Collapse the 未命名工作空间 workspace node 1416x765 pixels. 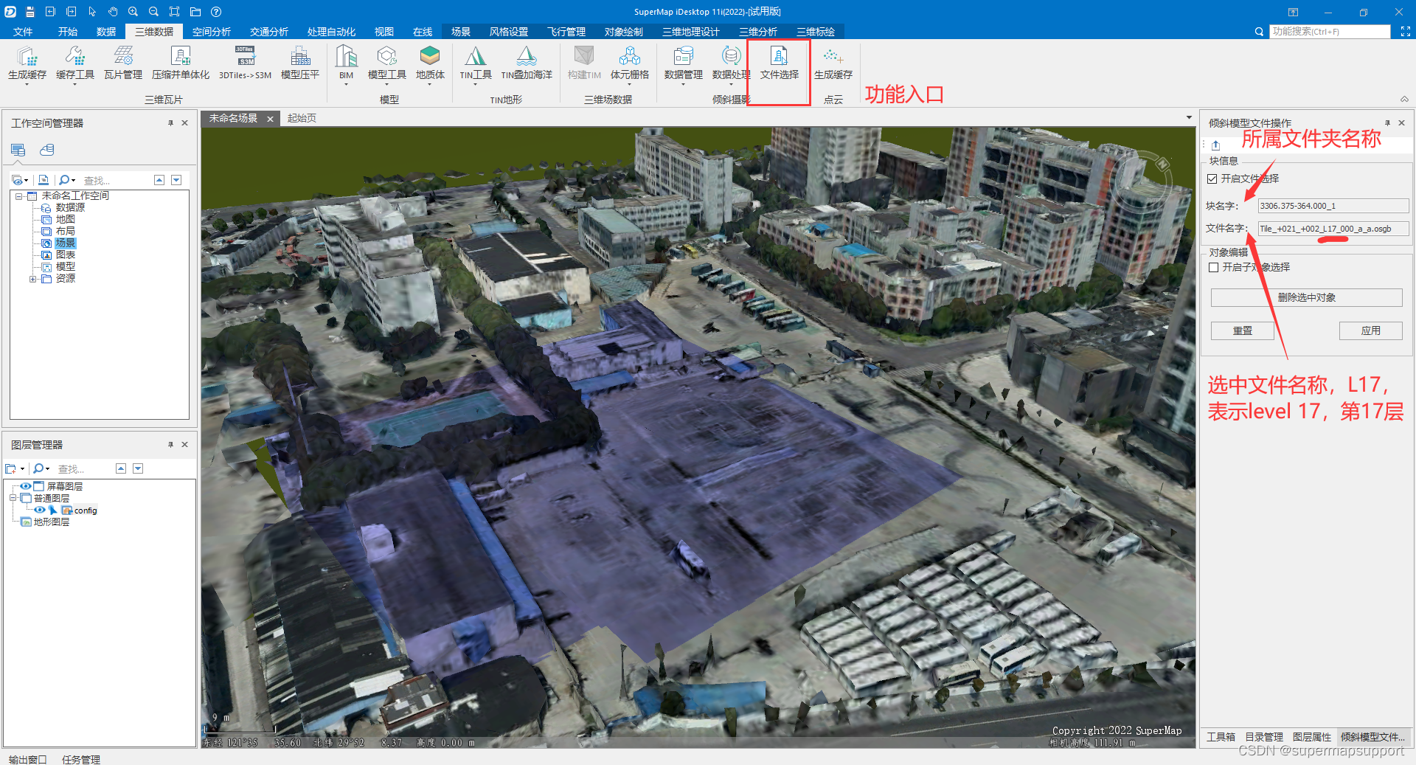click(x=18, y=196)
